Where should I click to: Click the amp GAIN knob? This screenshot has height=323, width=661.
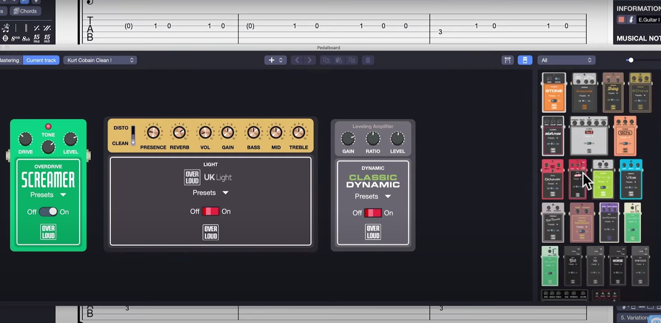tap(228, 133)
